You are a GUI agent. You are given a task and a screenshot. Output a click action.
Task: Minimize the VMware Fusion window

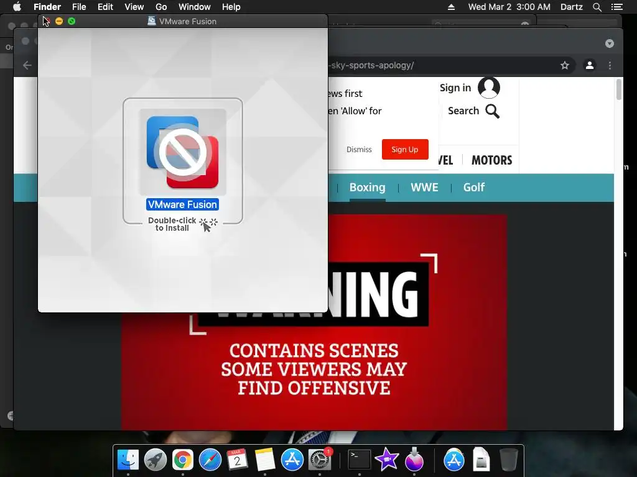tap(59, 21)
